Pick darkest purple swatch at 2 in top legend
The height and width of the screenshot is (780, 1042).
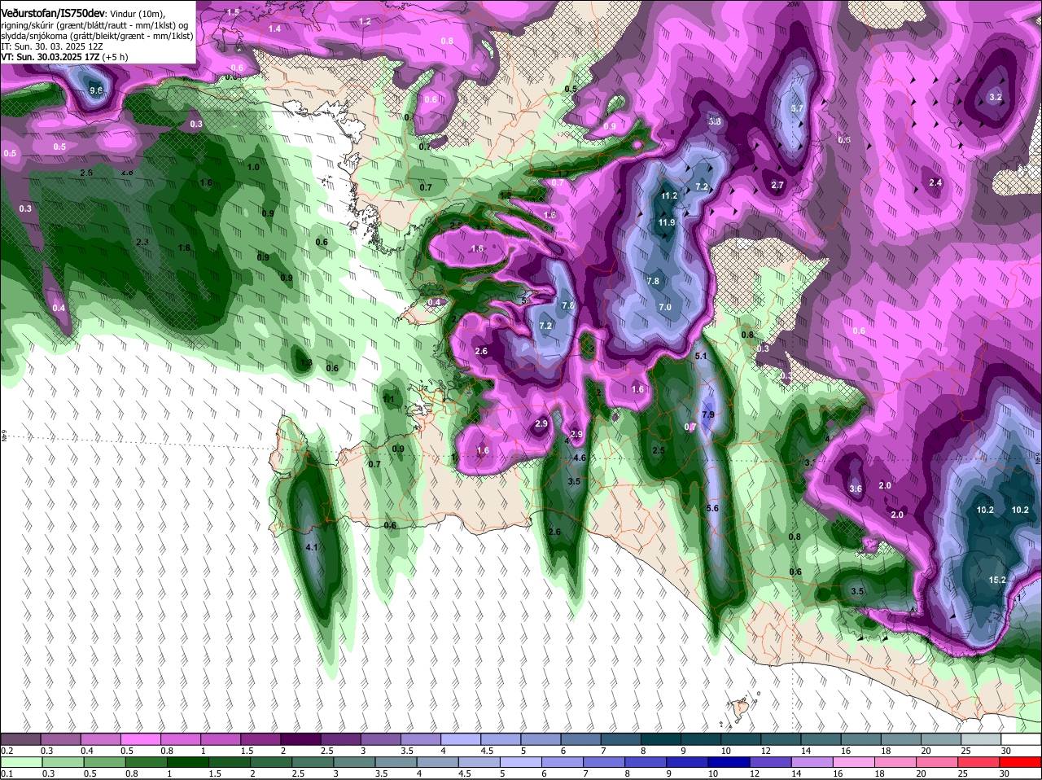coord(300,738)
